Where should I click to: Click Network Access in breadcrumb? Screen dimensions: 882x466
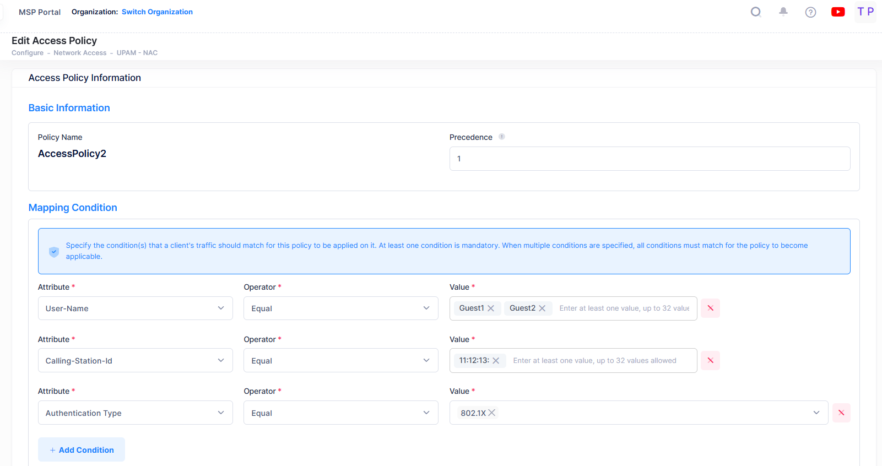click(x=80, y=53)
